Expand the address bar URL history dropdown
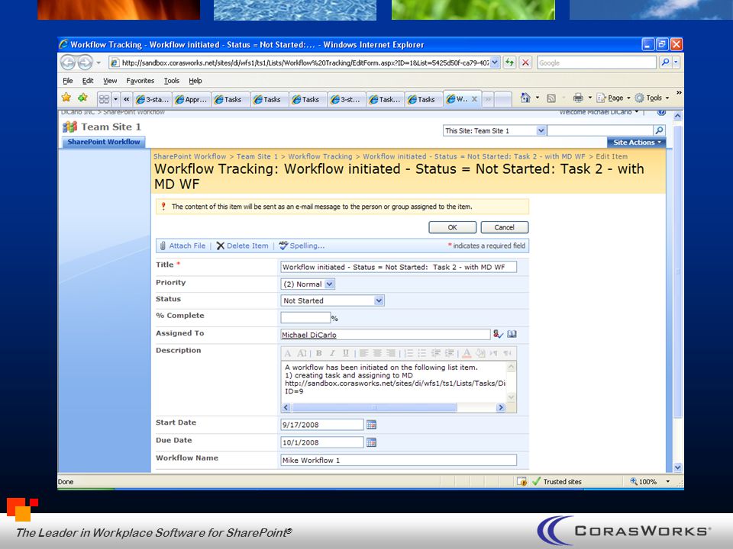The image size is (733, 549). point(495,62)
